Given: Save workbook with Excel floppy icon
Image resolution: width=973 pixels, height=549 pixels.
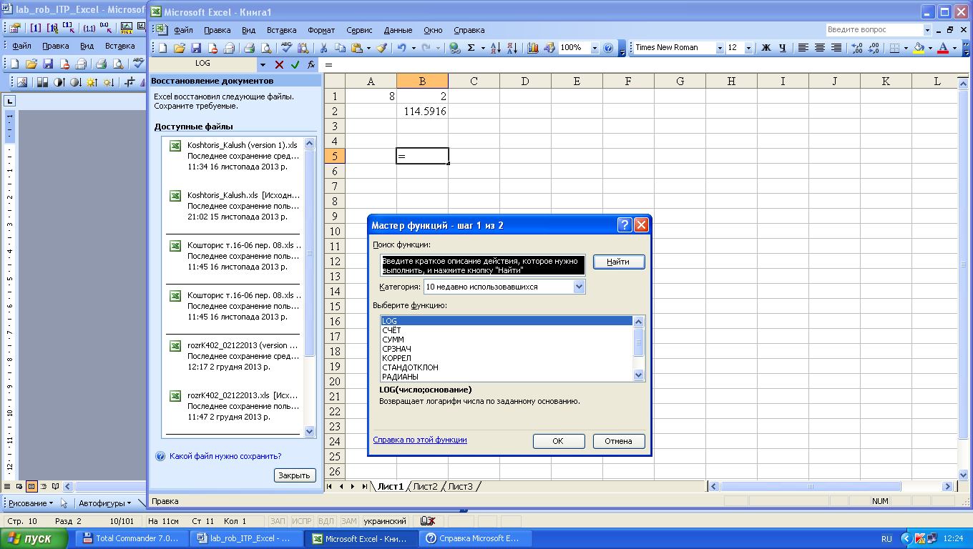Looking at the screenshot, I should tap(195, 48).
